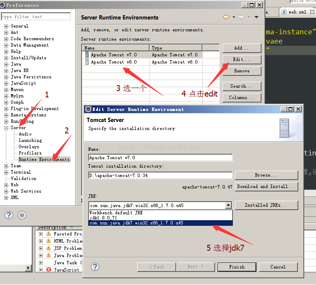316x285 pixels.
Task: Collapse the Server preferences node
Action: [6, 128]
